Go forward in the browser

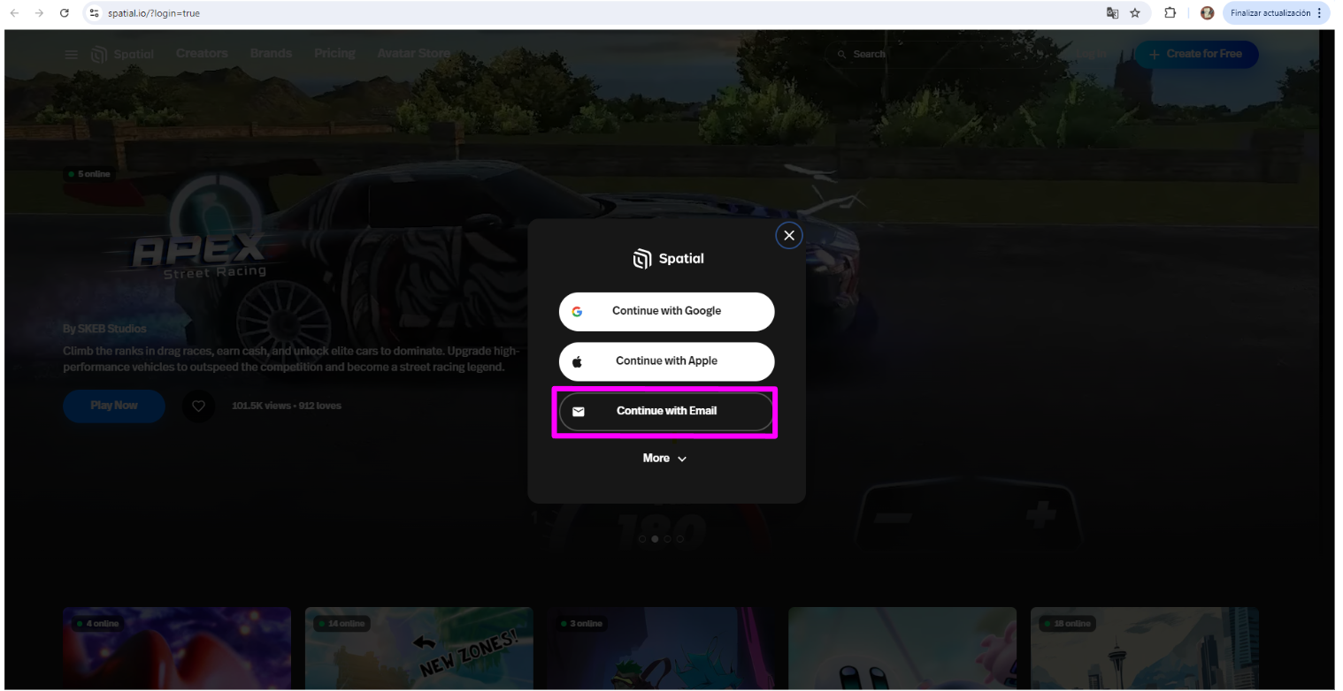tap(39, 13)
